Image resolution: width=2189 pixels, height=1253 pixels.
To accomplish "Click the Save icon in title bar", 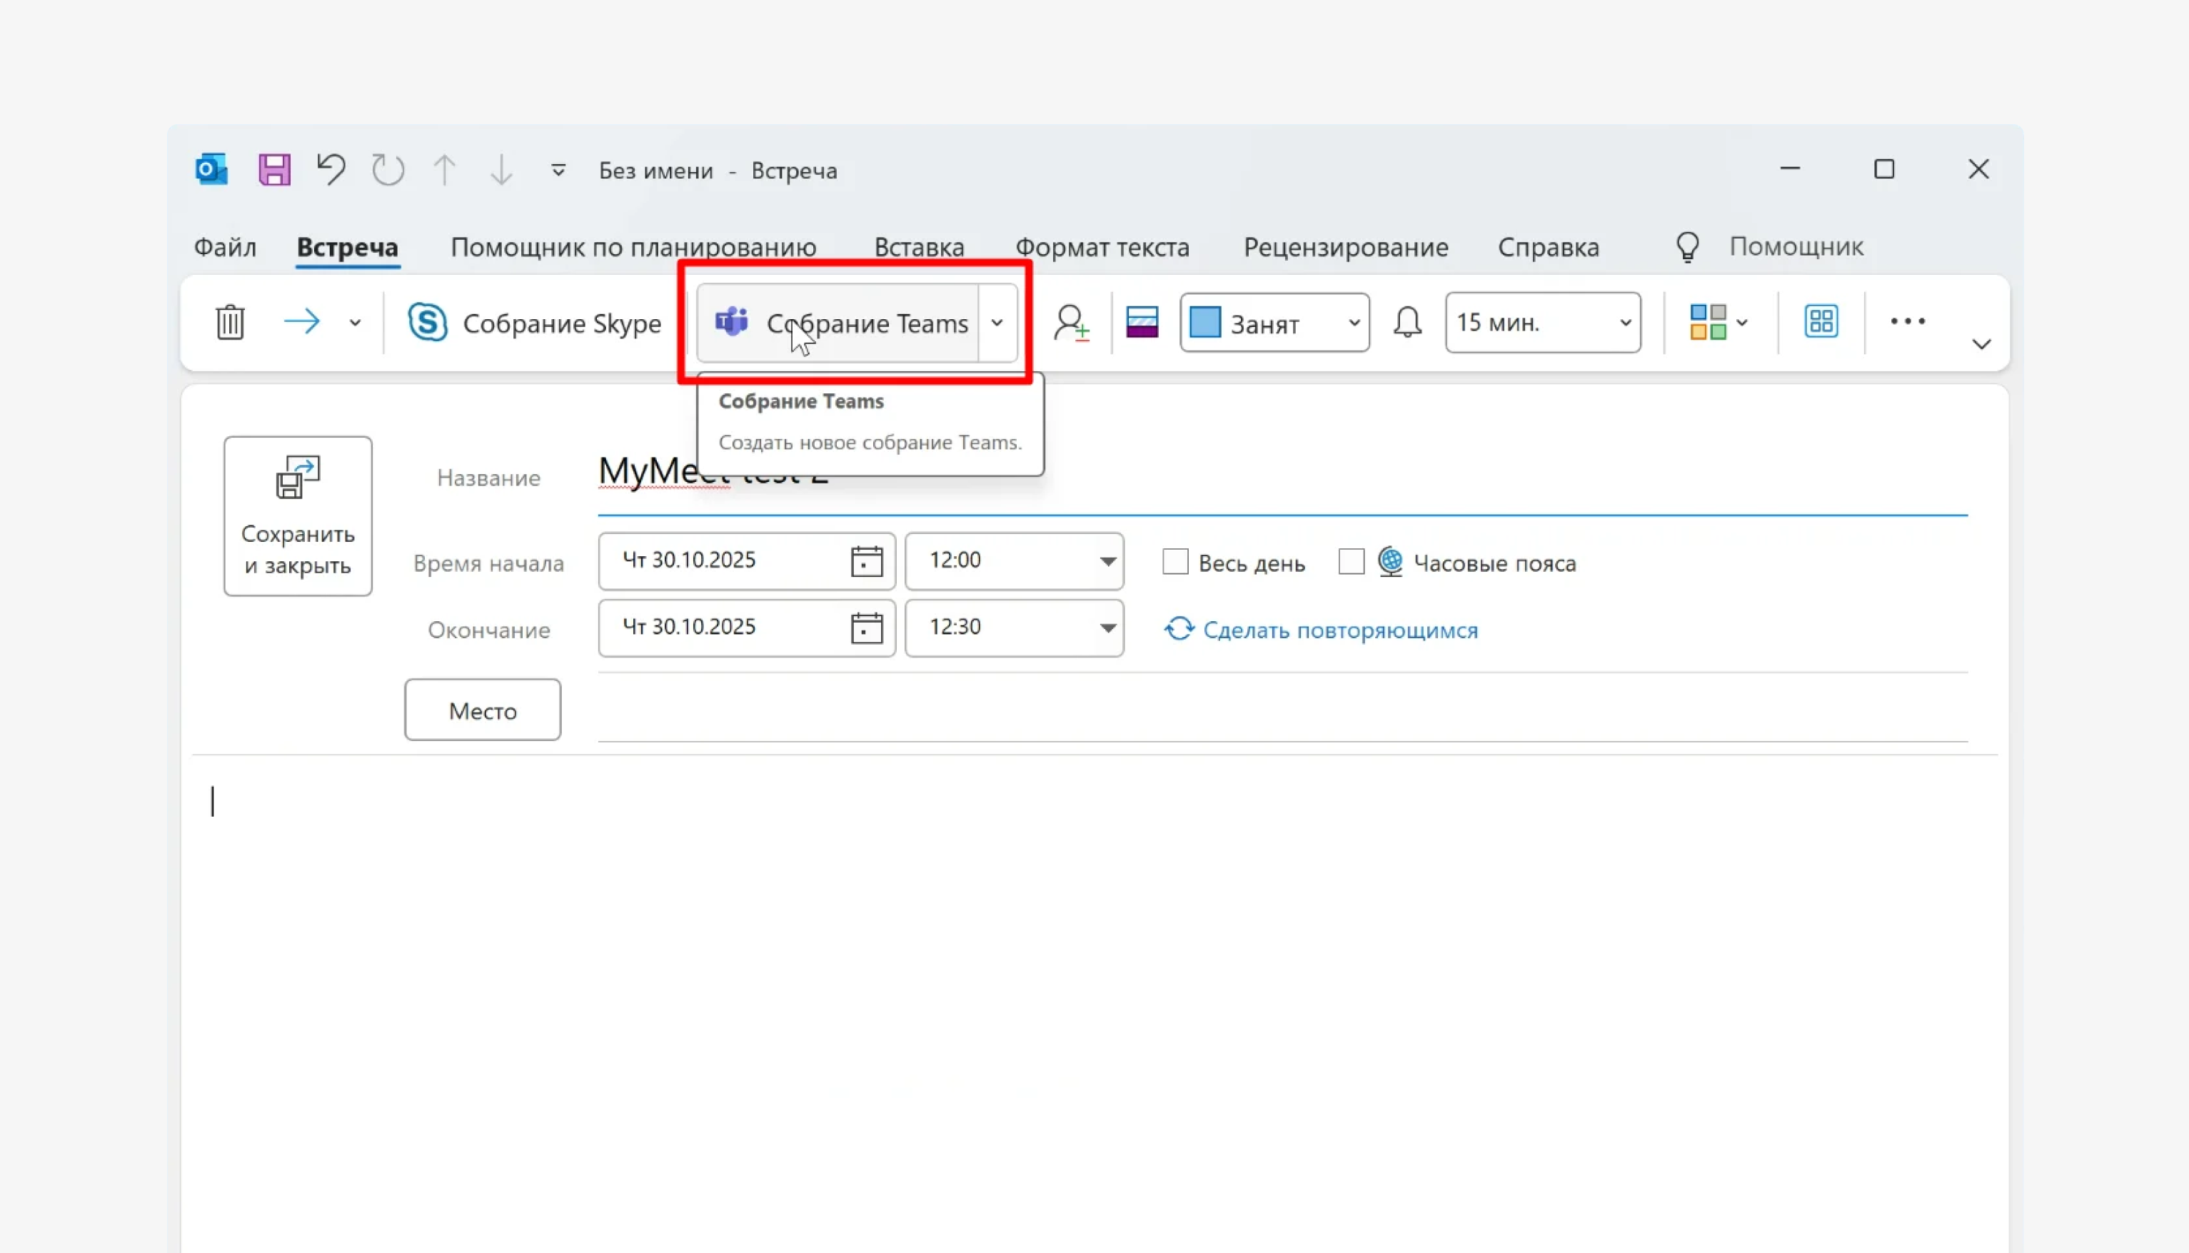I will (x=274, y=169).
